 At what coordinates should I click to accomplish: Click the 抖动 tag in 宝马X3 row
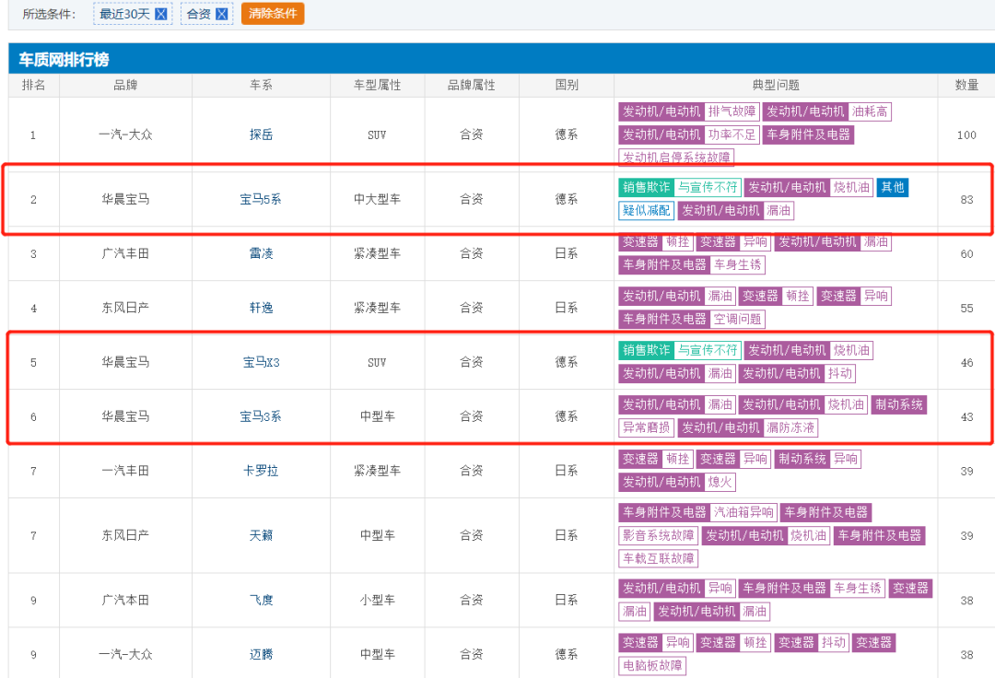click(839, 374)
